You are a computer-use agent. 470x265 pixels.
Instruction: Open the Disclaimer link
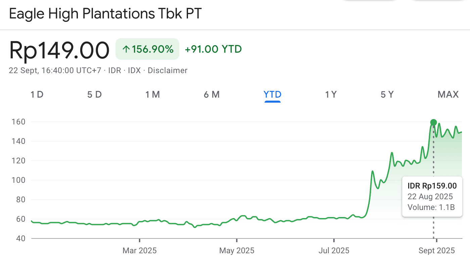[168, 70]
